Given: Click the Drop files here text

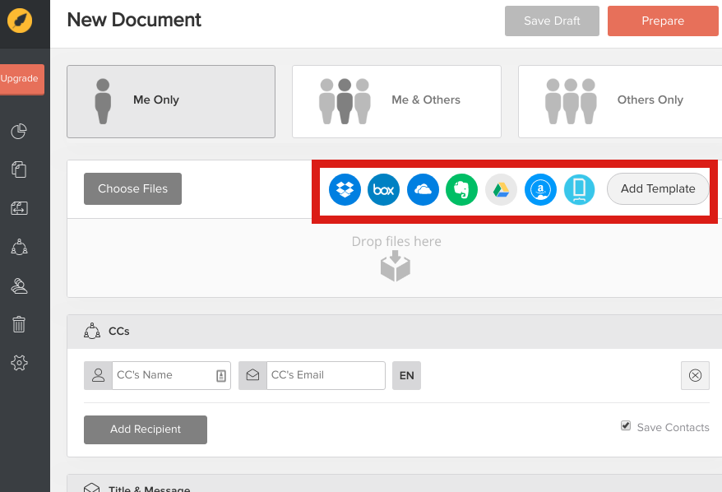Looking at the screenshot, I should coord(396,241).
